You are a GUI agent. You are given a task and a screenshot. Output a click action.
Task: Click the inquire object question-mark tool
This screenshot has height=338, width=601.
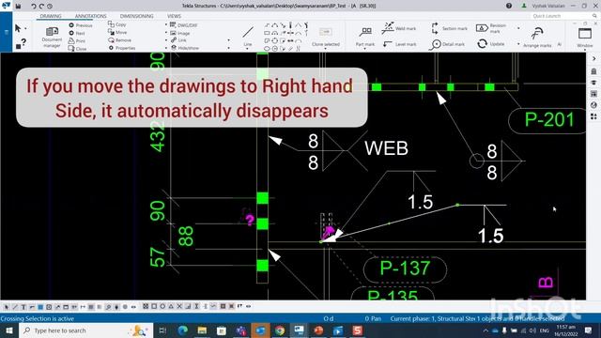(x=21, y=44)
